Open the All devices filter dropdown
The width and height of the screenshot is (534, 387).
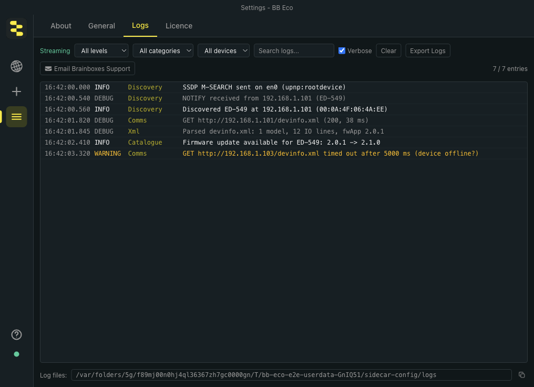[x=223, y=50]
